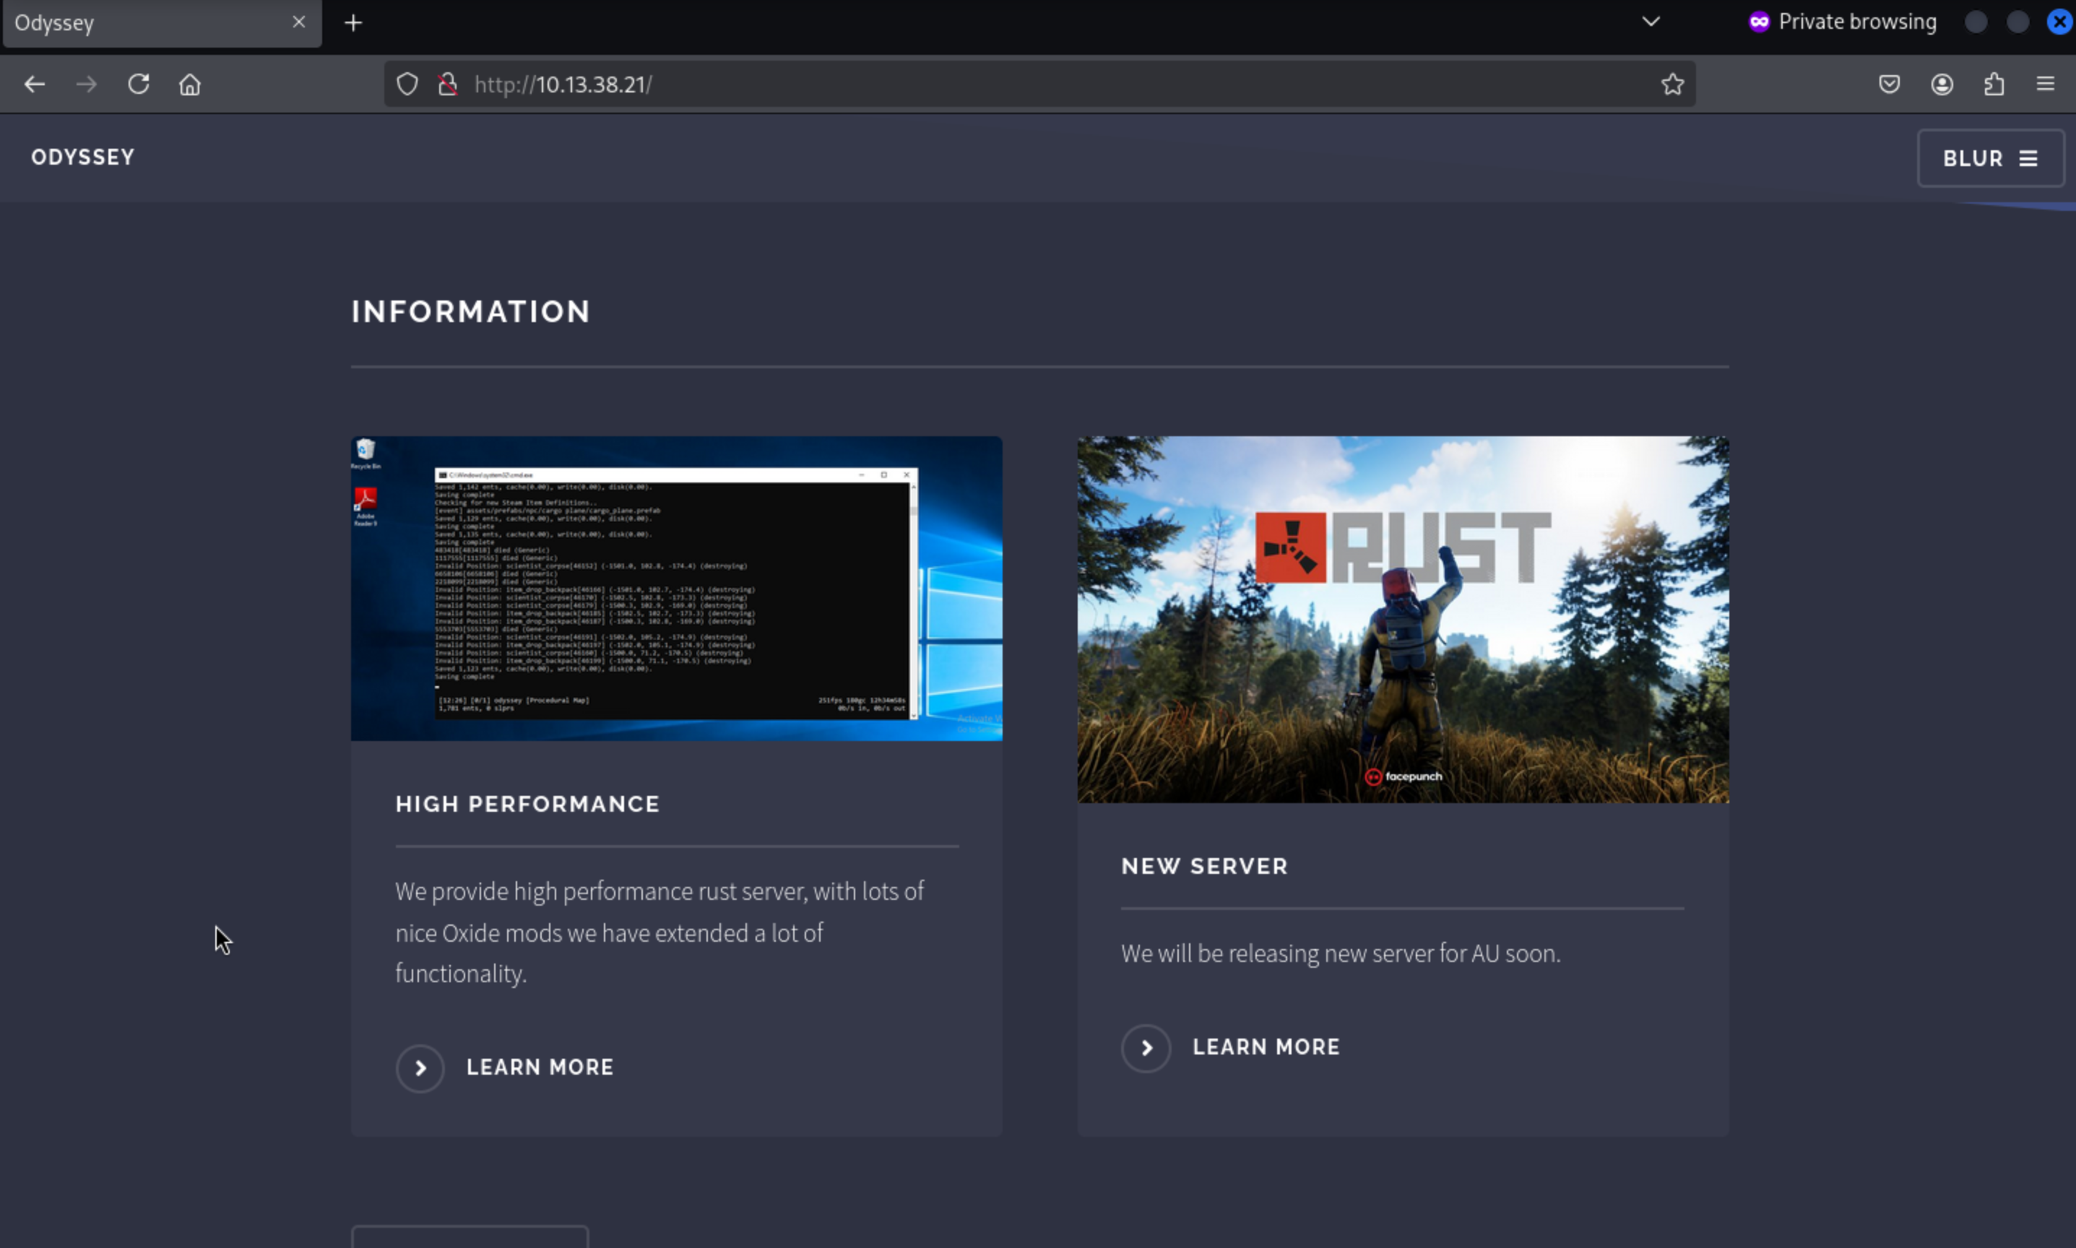Expand the BLUR site navigation menu
This screenshot has height=1248, width=2076.
[x=1989, y=158]
